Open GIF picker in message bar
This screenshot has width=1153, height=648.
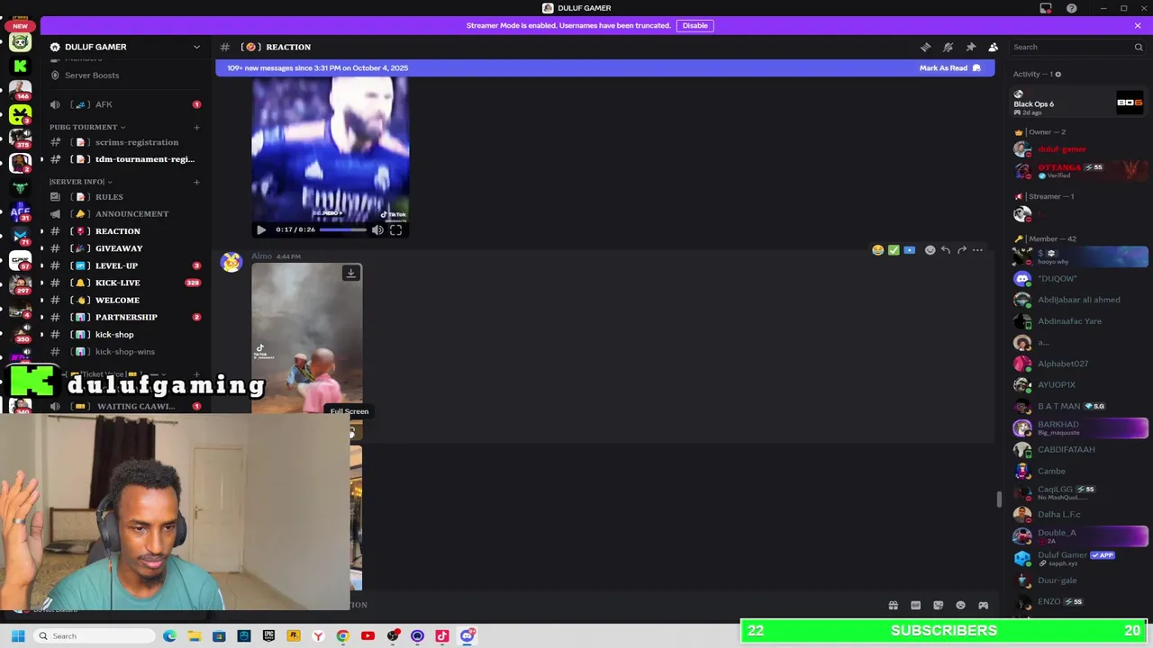tap(915, 606)
